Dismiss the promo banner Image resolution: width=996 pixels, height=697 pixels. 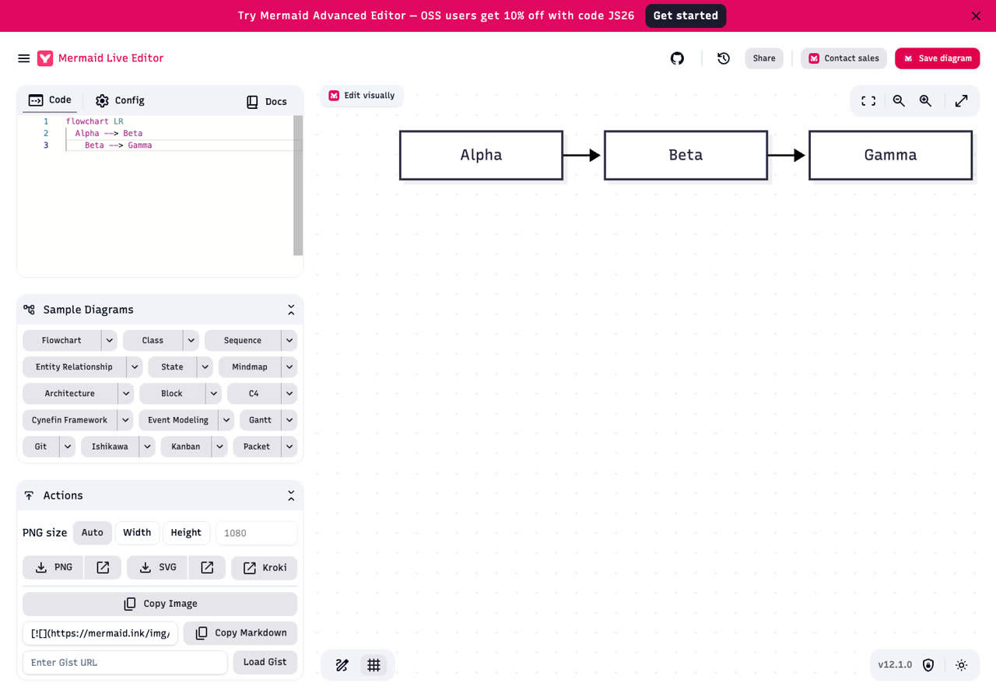click(977, 16)
